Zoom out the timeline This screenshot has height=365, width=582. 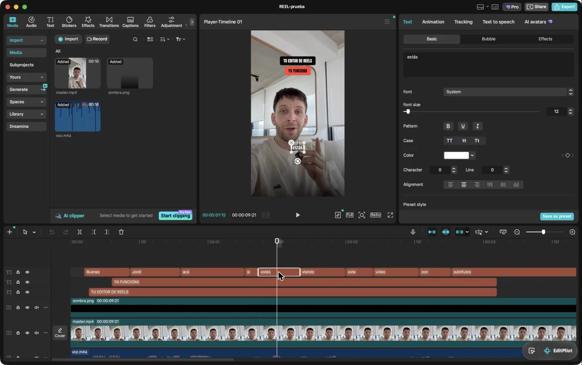[517, 232]
